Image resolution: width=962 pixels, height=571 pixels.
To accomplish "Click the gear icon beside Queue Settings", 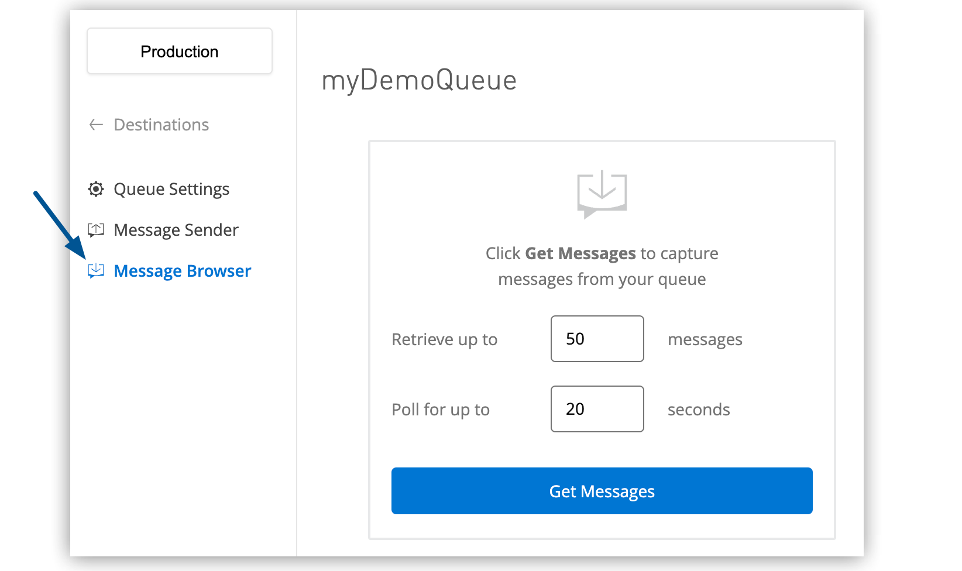I will [x=96, y=189].
